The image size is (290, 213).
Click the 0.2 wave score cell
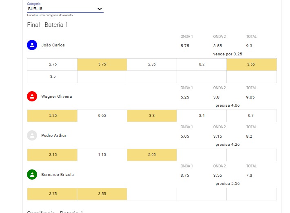[201, 64]
